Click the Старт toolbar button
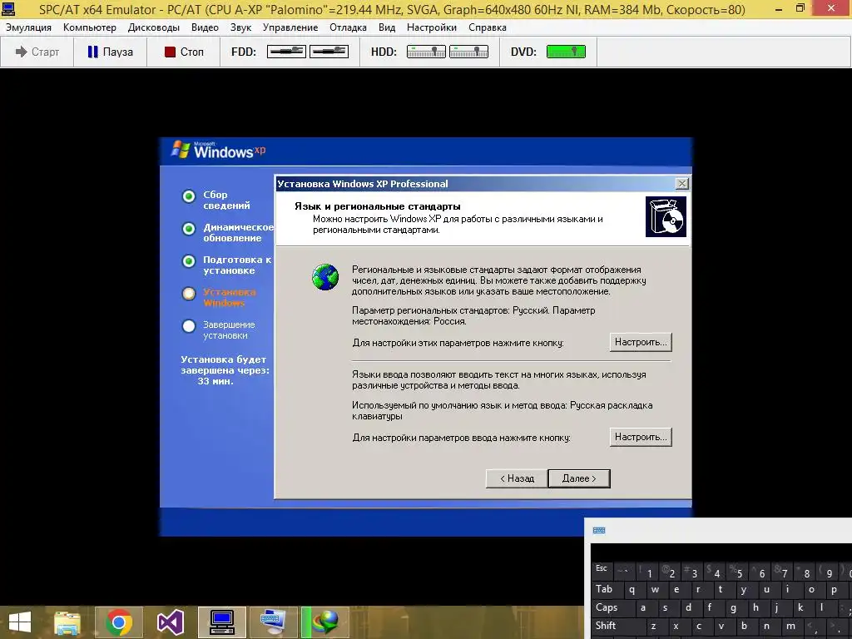The width and height of the screenshot is (852, 639). 37,52
